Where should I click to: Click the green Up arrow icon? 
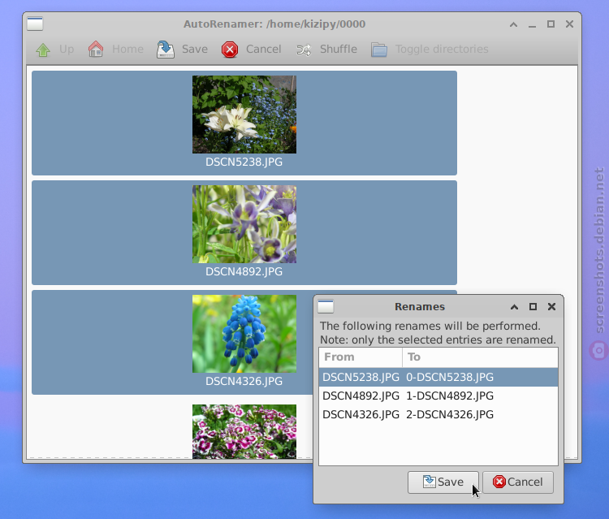tap(43, 50)
